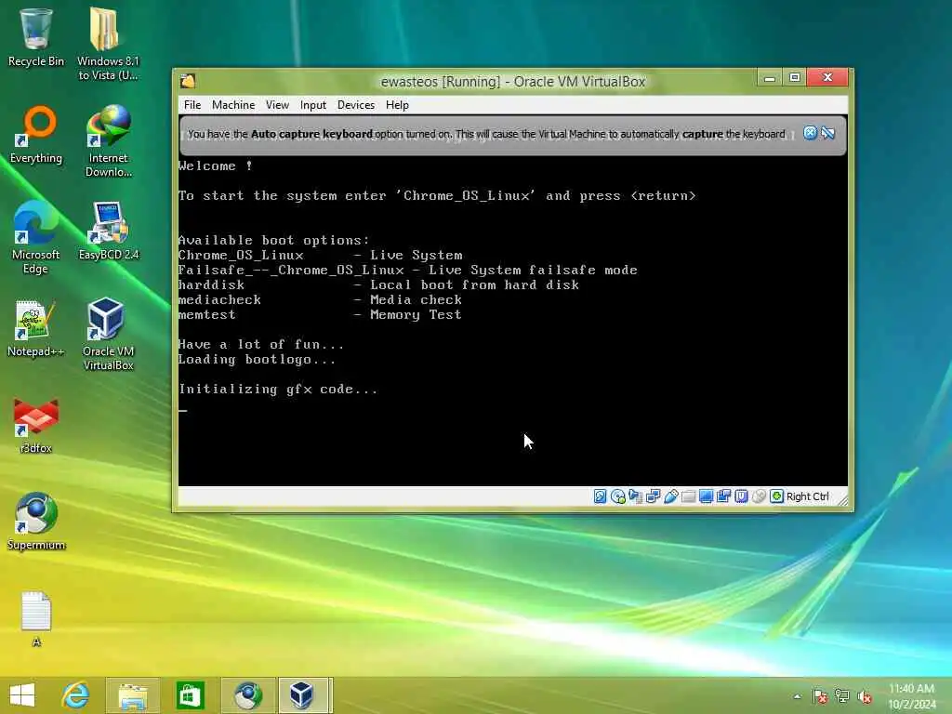Launch Internet Explorer from the taskbar
The width and height of the screenshot is (952, 714).
pyautogui.click(x=76, y=695)
